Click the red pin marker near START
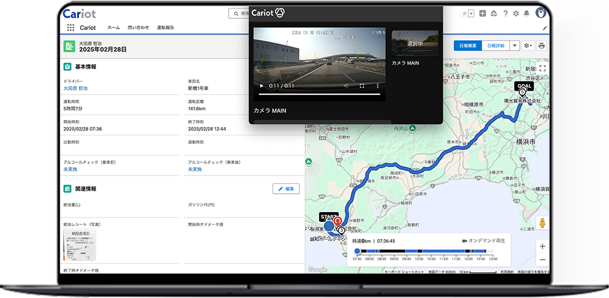This screenshot has width=609, height=298. pos(338,221)
